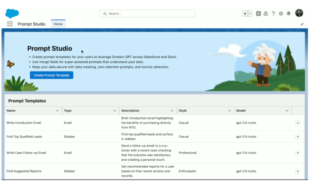Open the Notifications bell
310x181 pixels.
tap(289, 14)
